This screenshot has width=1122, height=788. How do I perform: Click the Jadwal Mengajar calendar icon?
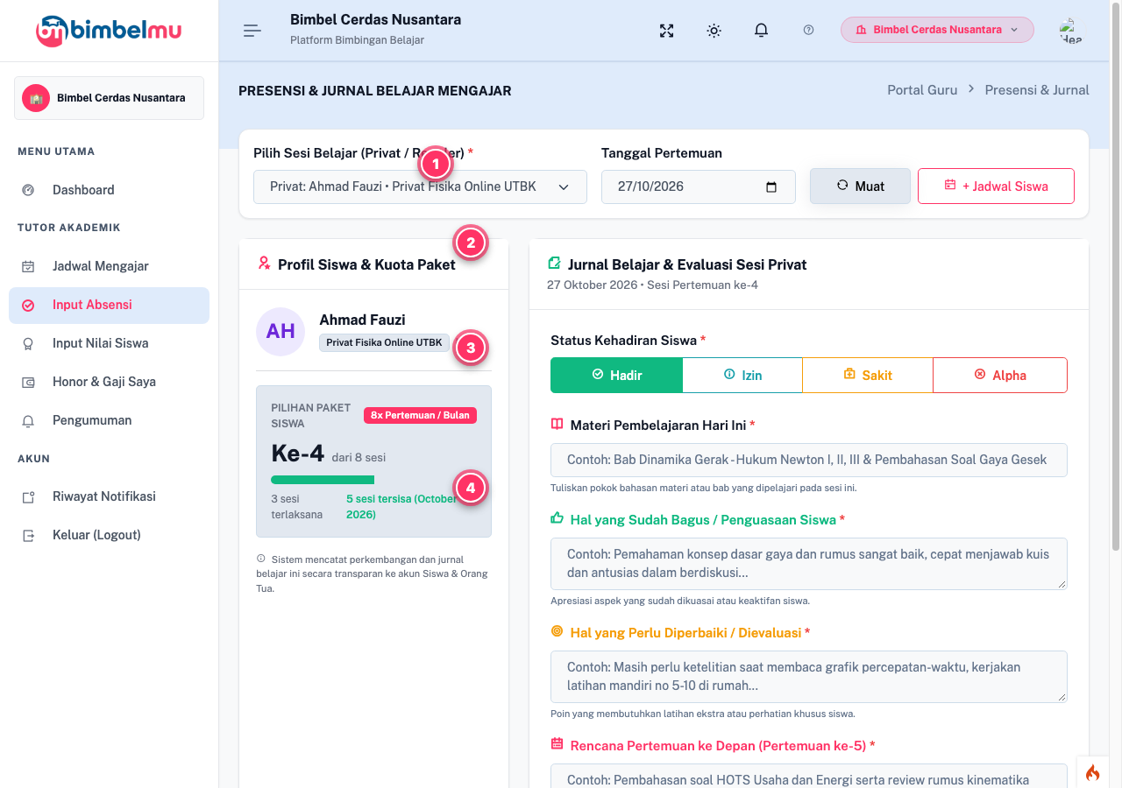[x=28, y=266]
